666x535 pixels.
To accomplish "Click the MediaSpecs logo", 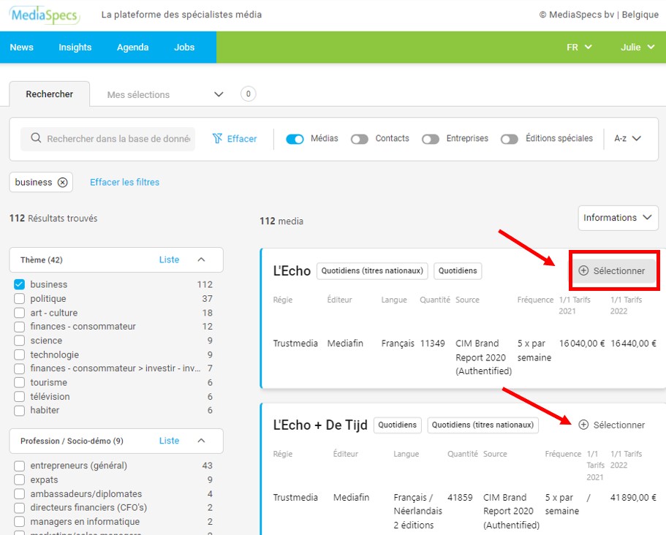I will [45, 15].
